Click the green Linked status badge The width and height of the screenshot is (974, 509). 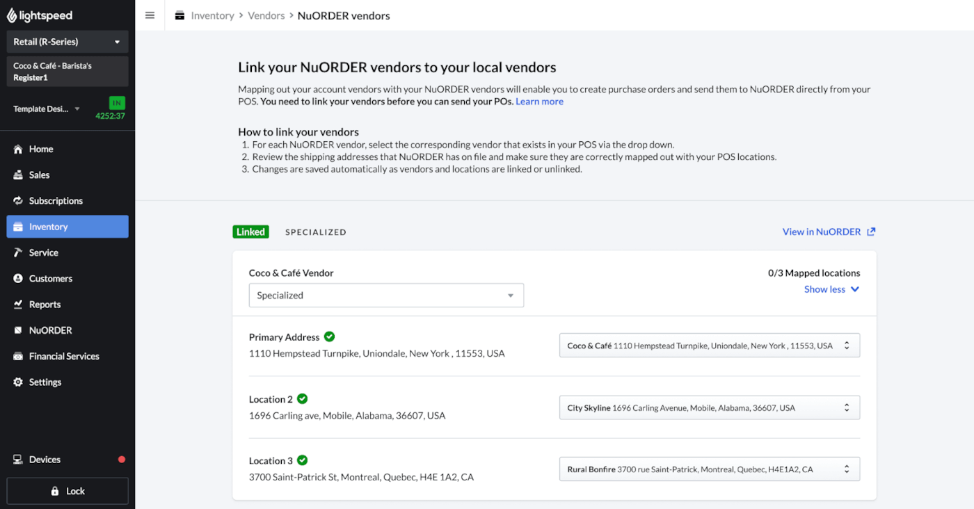tap(250, 232)
